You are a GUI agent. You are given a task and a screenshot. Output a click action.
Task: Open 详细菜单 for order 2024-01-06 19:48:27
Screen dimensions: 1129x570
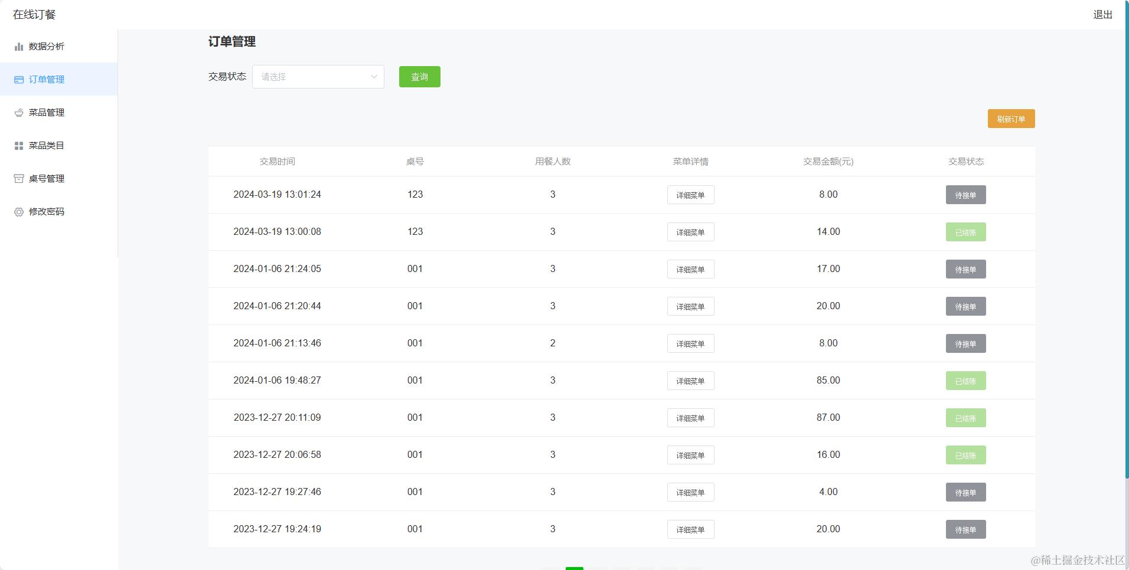[x=690, y=381]
